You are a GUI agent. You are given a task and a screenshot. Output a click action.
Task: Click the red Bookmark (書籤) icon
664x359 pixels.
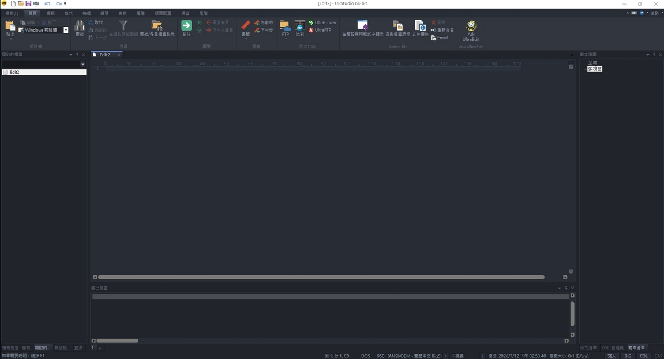246,26
